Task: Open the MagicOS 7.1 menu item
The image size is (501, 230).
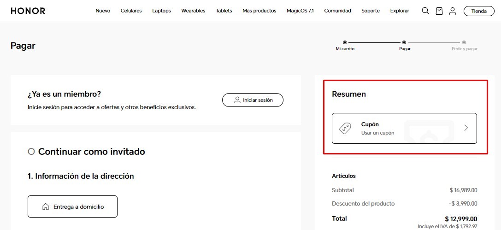Action: (x=300, y=11)
